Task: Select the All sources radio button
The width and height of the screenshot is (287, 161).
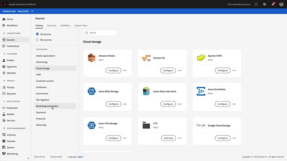Action: point(38,34)
